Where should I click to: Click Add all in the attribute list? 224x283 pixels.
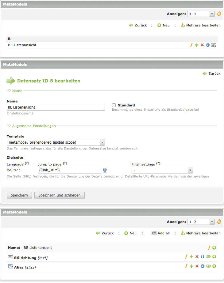(x=160, y=233)
